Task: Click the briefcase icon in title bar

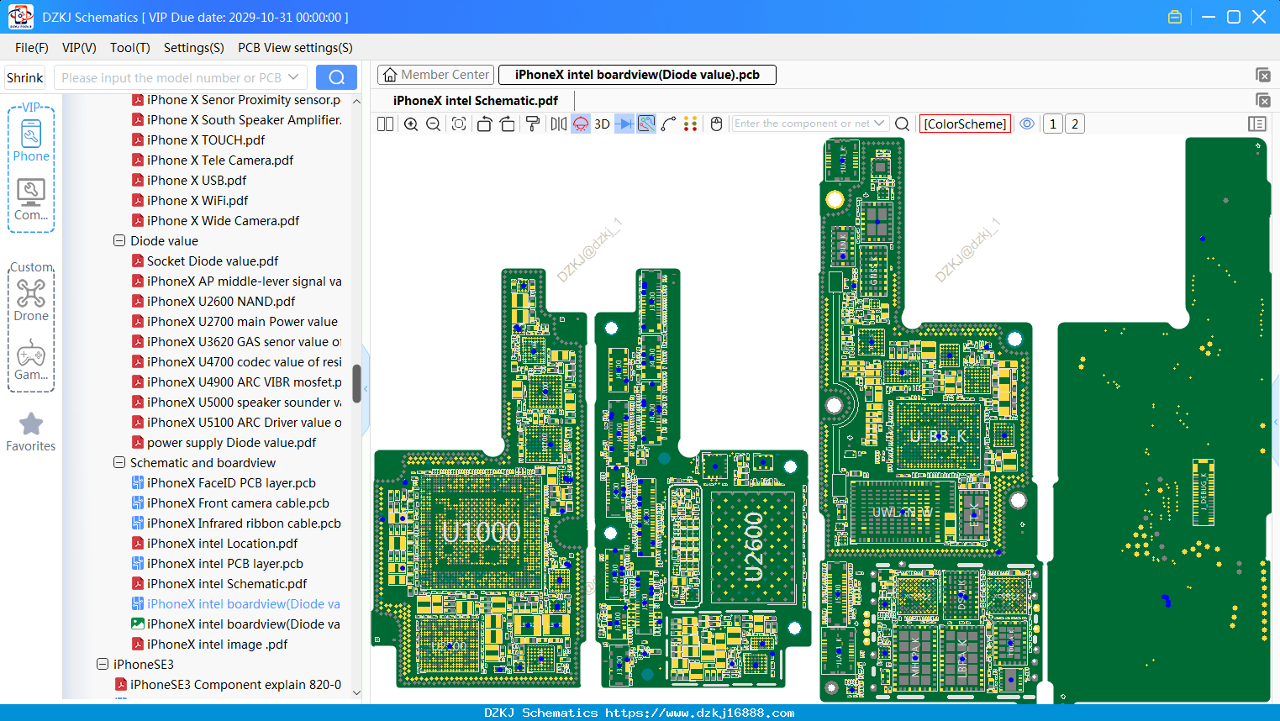Action: click(1175, 17)
